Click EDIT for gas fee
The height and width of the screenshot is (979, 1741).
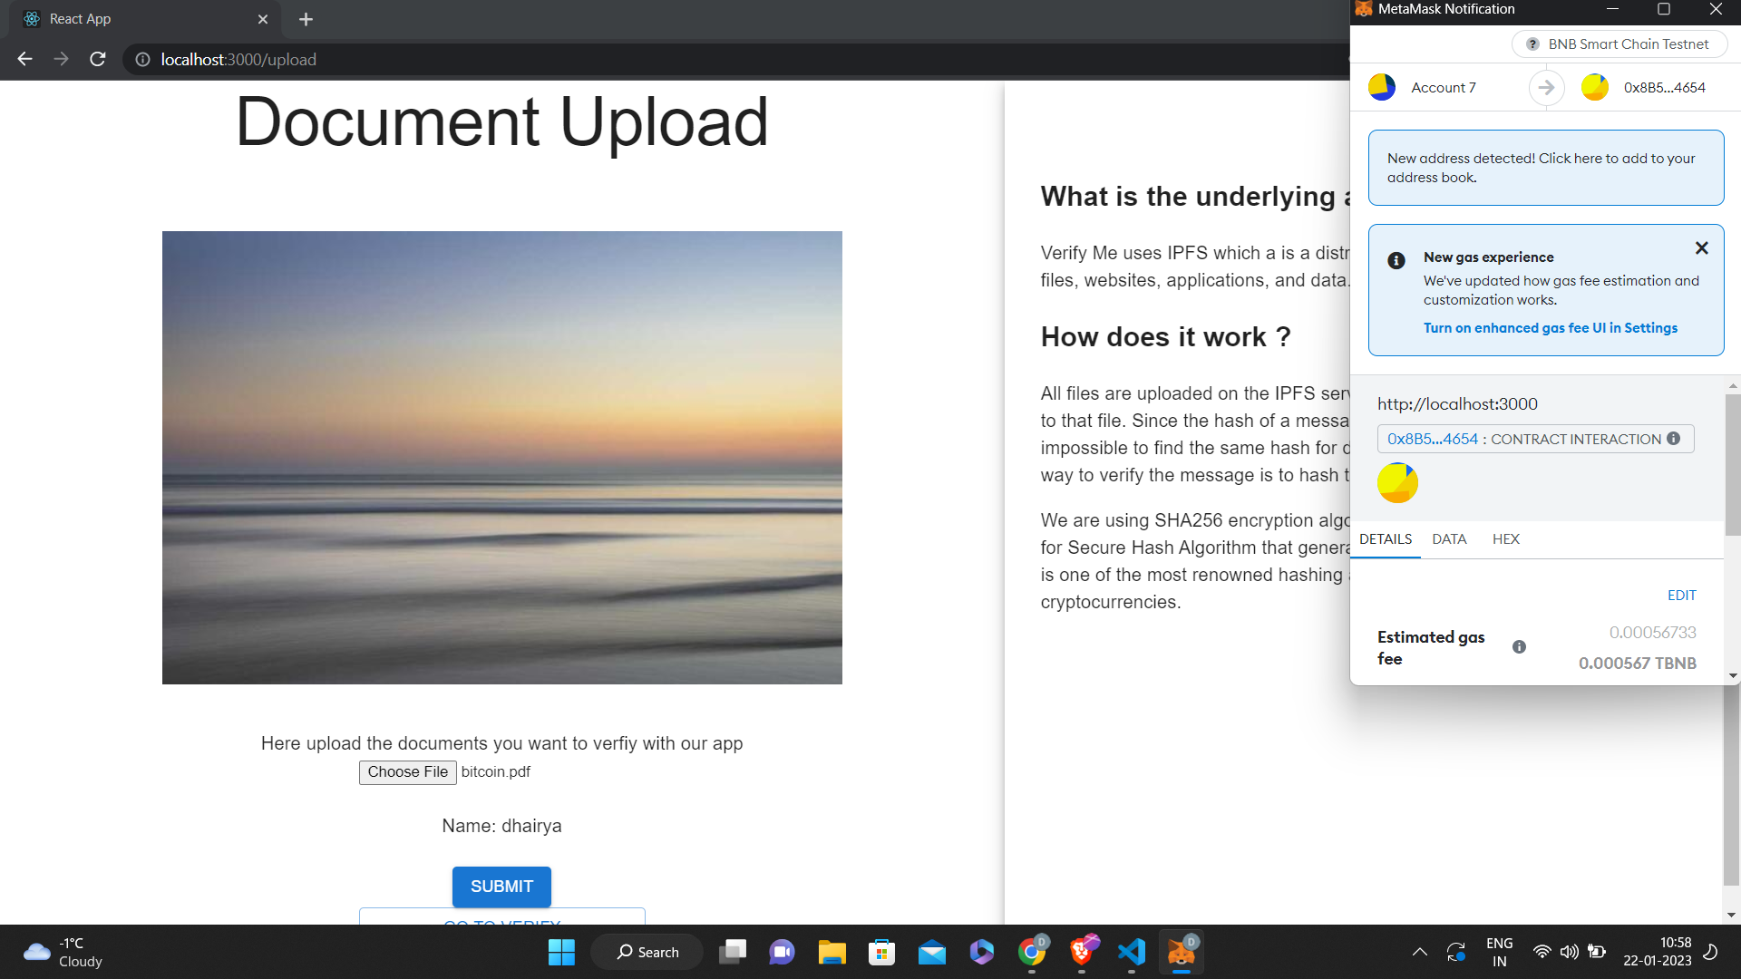point(1681,596)
